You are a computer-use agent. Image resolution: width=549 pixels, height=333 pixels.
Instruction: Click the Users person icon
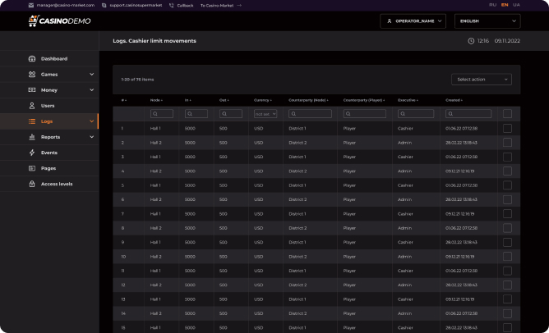click(32, 106)
